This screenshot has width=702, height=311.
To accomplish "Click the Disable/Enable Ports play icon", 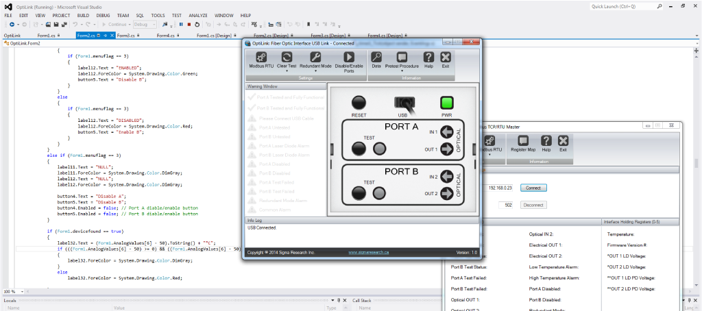I will click(x=348, y=58).
